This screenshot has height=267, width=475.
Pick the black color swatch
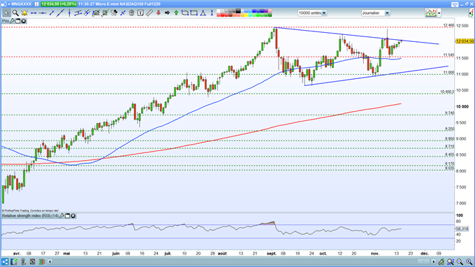click(238, 11)
